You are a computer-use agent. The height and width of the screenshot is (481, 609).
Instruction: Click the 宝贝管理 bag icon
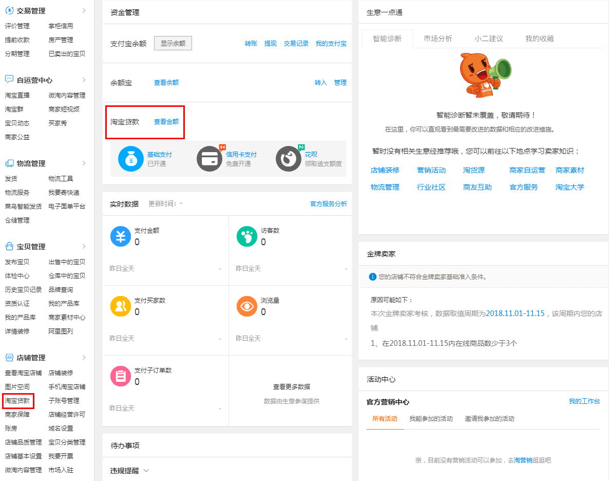(x=9, y=247)
